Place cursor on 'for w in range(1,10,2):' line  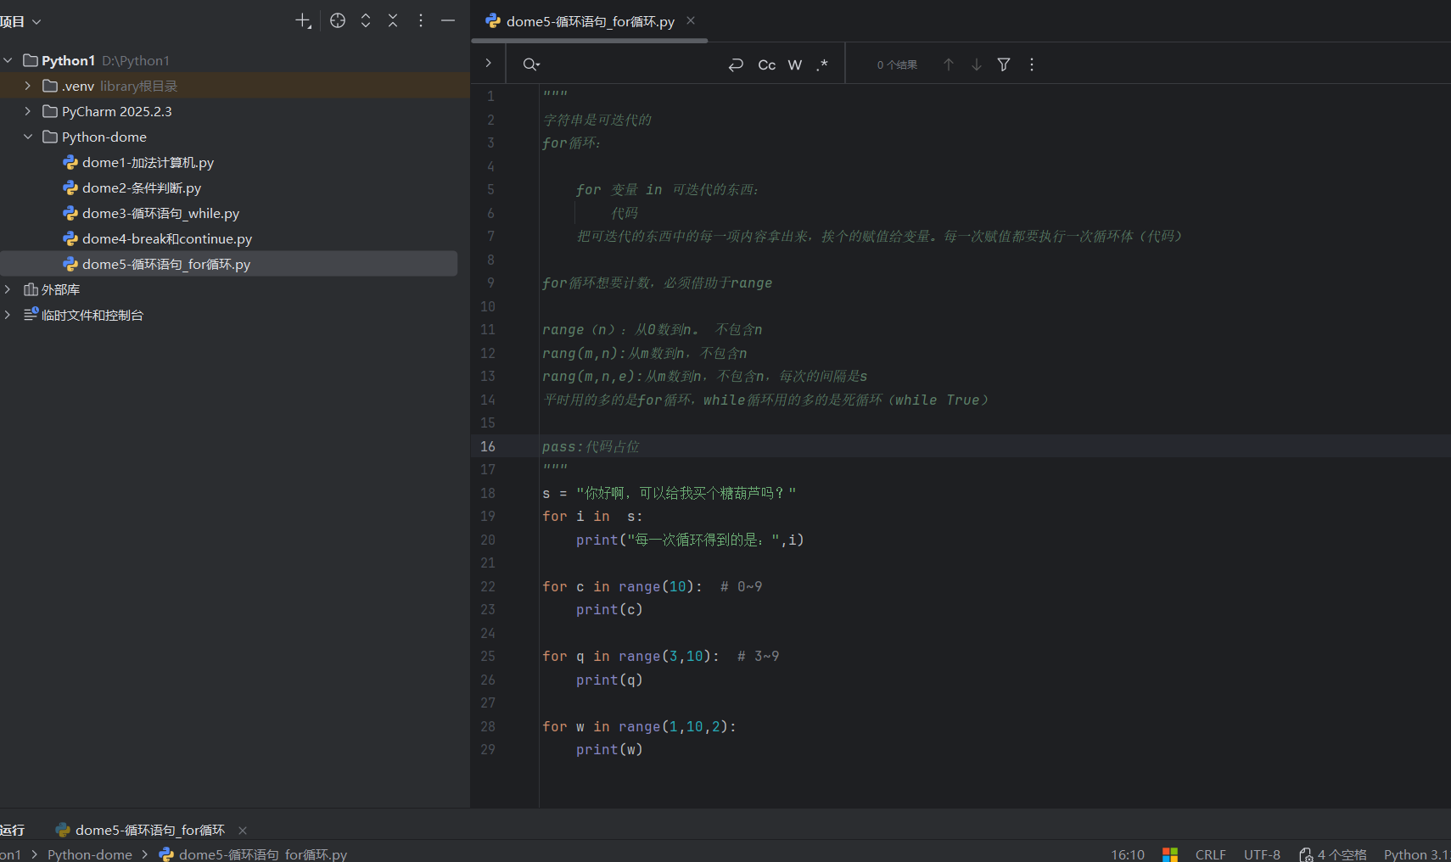click(640, 726)
